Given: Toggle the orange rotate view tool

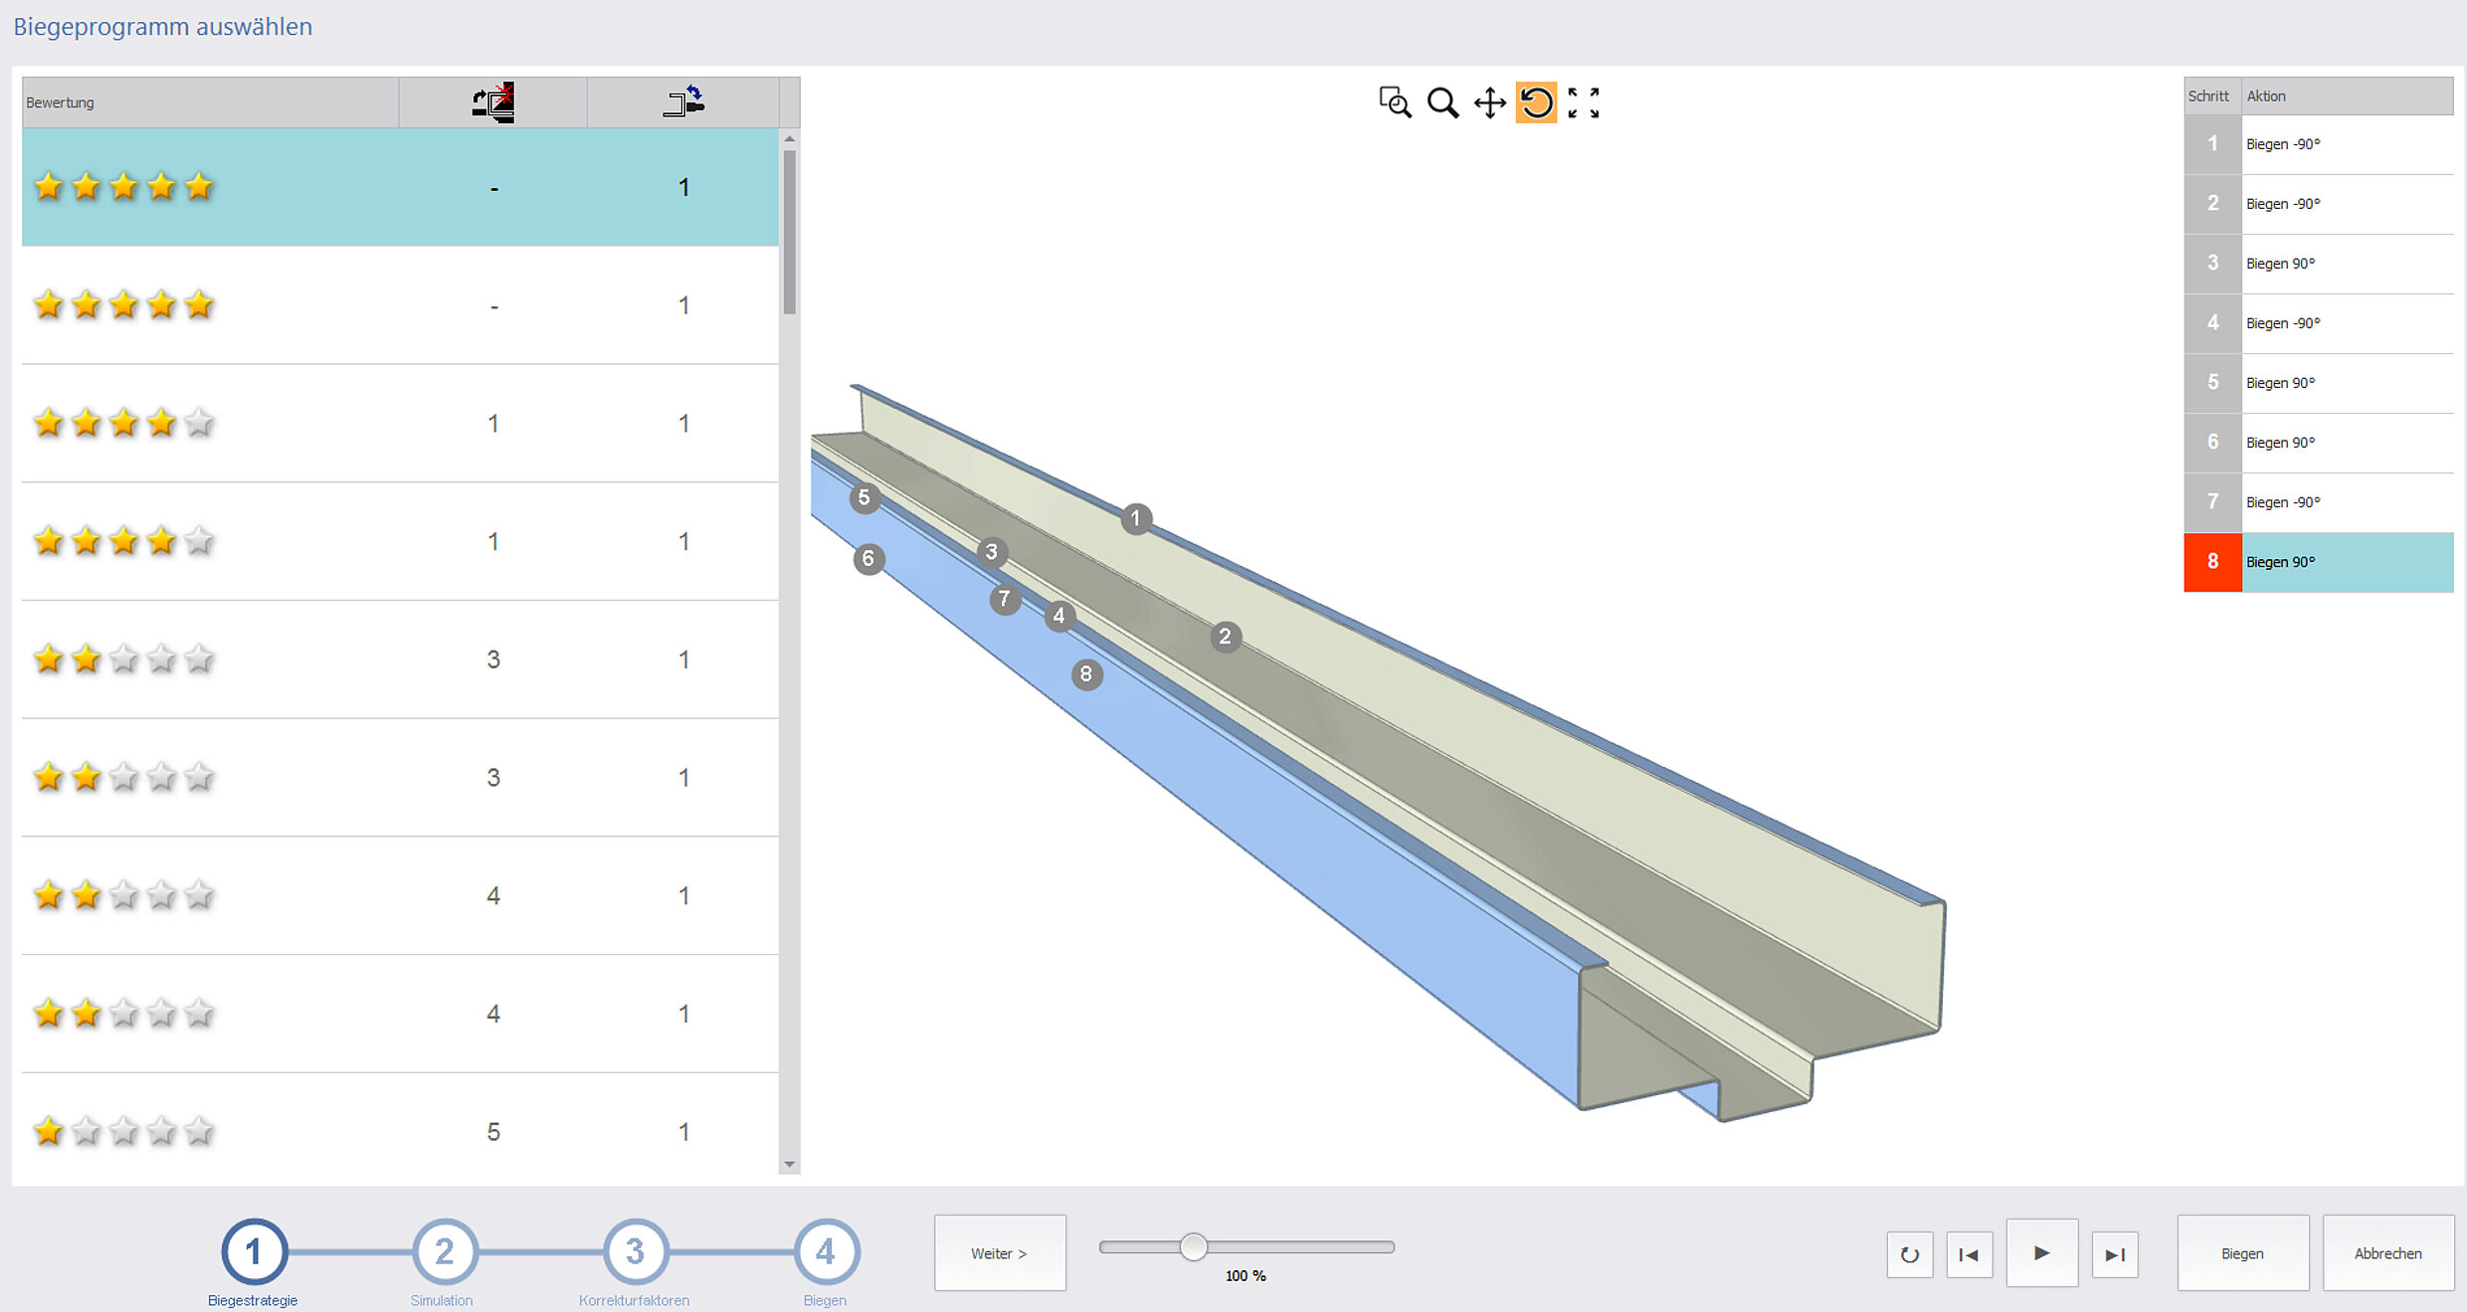Looking at the screenshot, I should tap(1536, 102).
